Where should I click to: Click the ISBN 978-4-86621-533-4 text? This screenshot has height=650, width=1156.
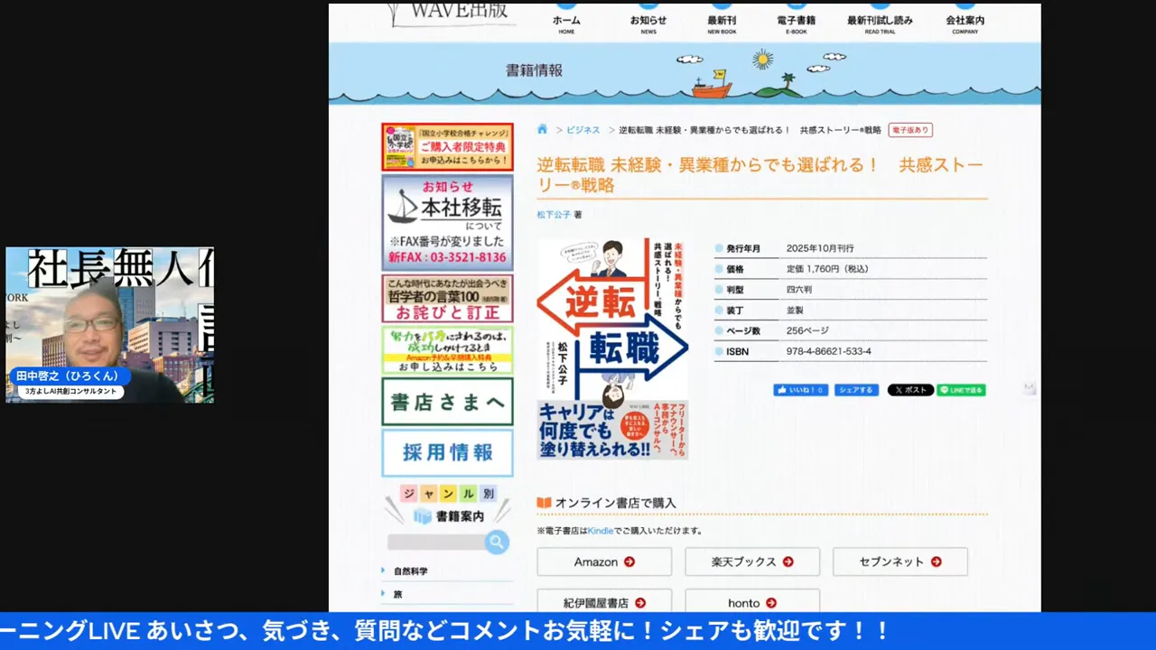click(829, 351)
